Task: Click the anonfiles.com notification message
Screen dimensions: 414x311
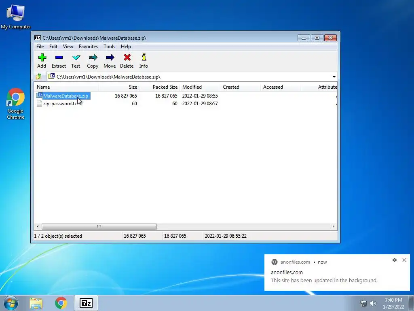Action: tap(324, 281)
